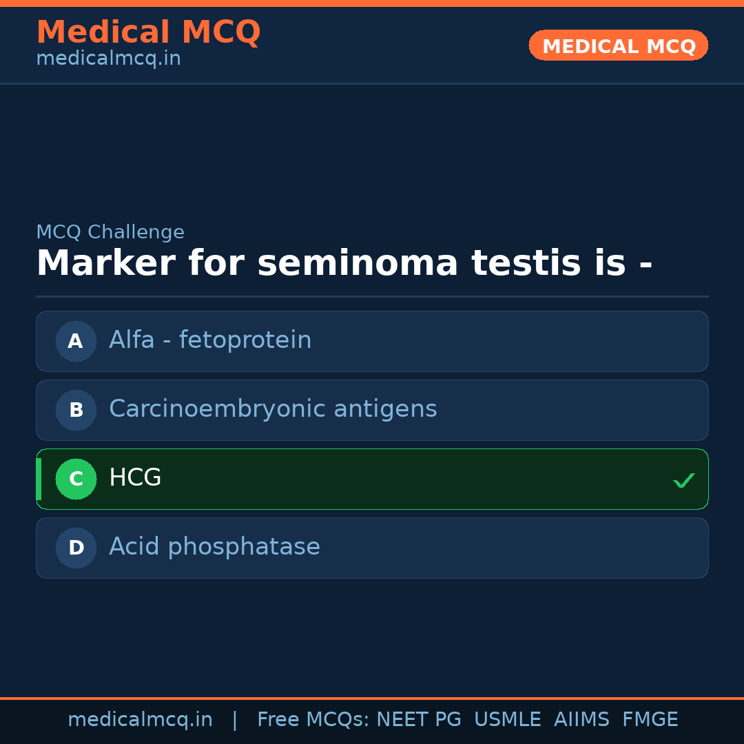Select the circular D option badge
The height and width of the screenshot is (744, 744).
coord(76,548)
